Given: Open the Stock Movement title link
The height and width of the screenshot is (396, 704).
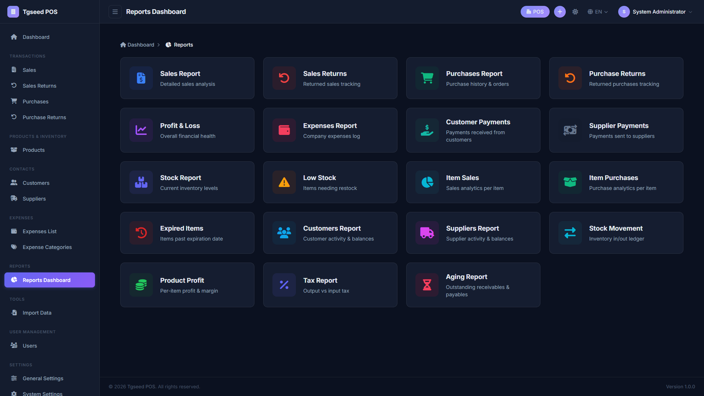Looking at the screenshot, I should tap(616, 228).
